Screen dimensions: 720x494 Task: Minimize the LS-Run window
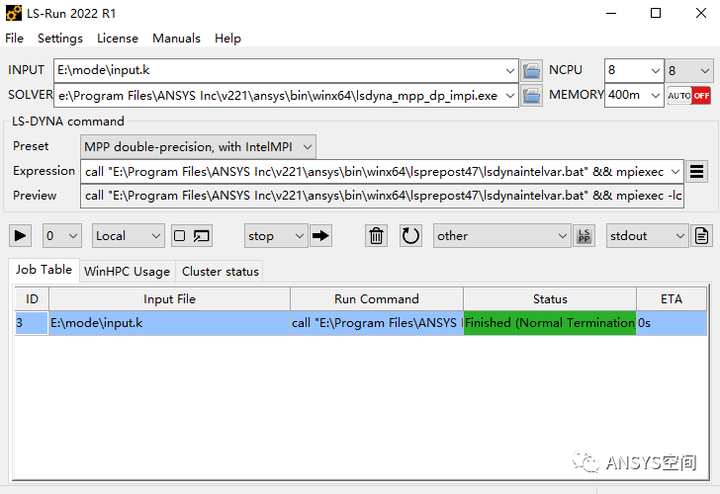611,13
